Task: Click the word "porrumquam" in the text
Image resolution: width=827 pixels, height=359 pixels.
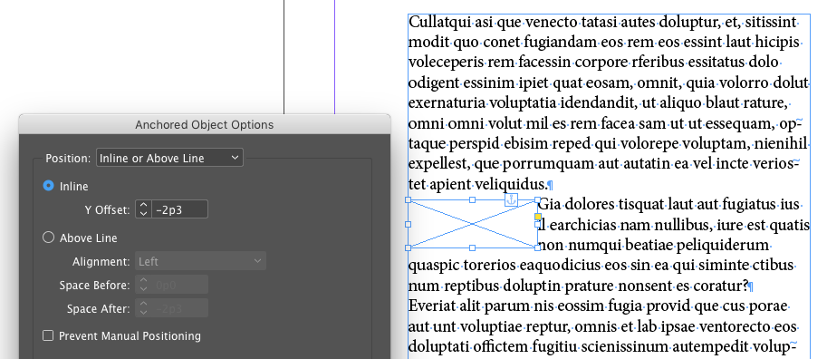Action: point(549,164)
